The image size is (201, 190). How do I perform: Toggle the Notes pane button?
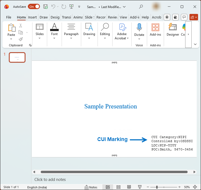click(x=91, y=187)
